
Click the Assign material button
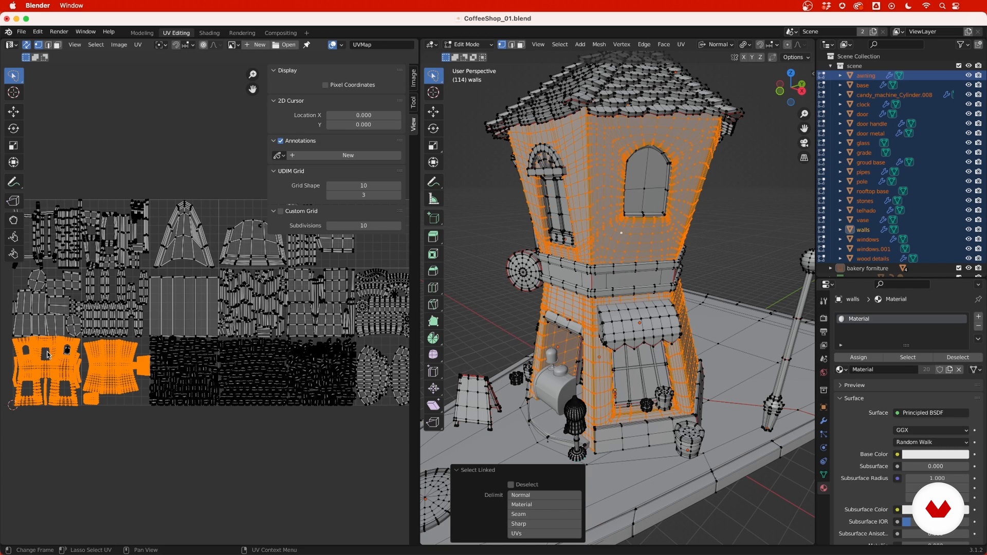point(858,357)
